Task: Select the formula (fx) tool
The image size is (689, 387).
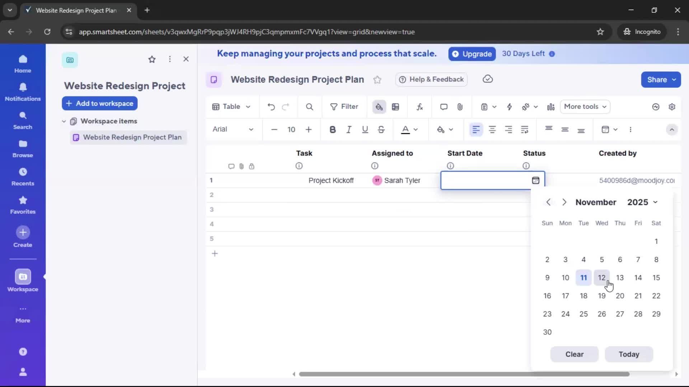Action: point(420,106)
